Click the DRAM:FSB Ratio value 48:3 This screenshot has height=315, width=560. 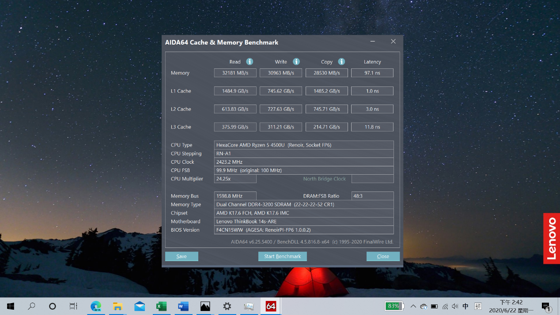point(372,196)
